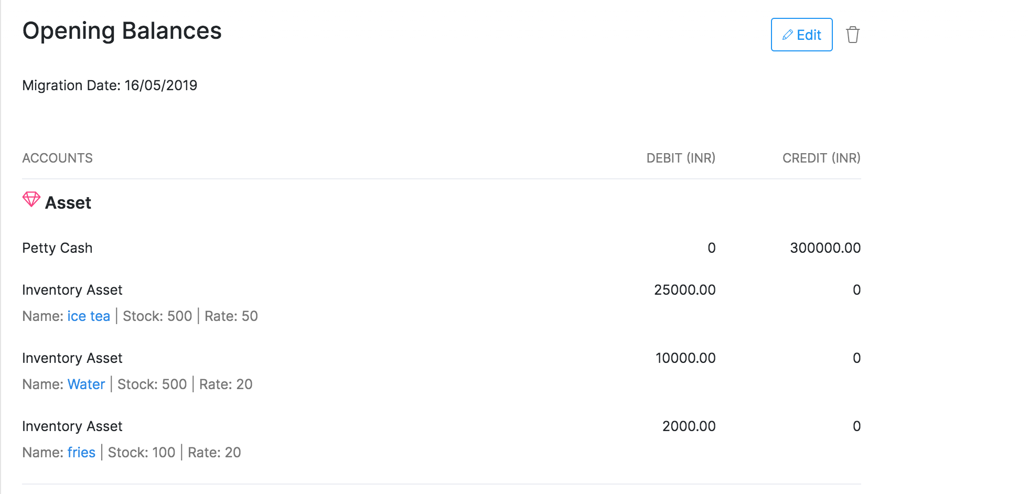Click the Stock: 100 text for fries
The image size is (1029, 494).
[142, 453]
